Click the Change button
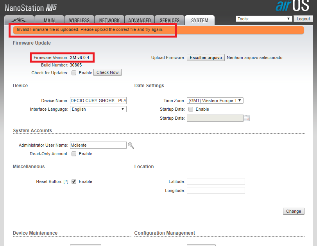The width and height of the screenshot is (317, 246). pos(294,211)
